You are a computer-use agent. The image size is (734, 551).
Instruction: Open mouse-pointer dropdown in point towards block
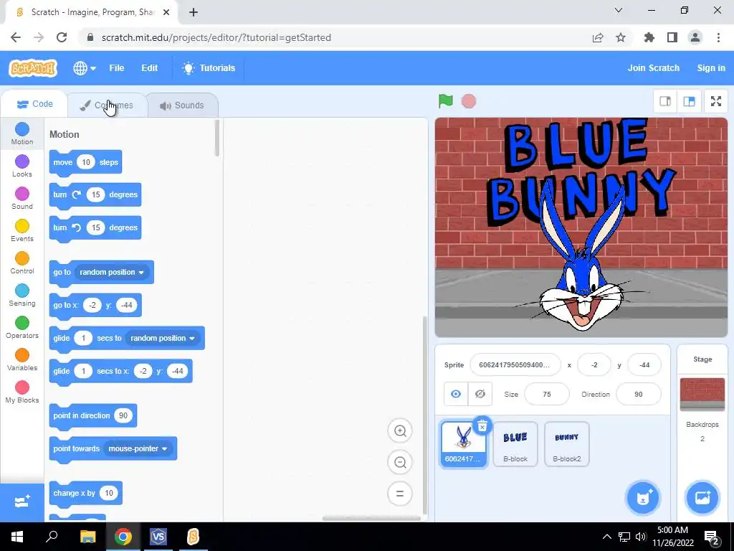(x=138, y=449)
